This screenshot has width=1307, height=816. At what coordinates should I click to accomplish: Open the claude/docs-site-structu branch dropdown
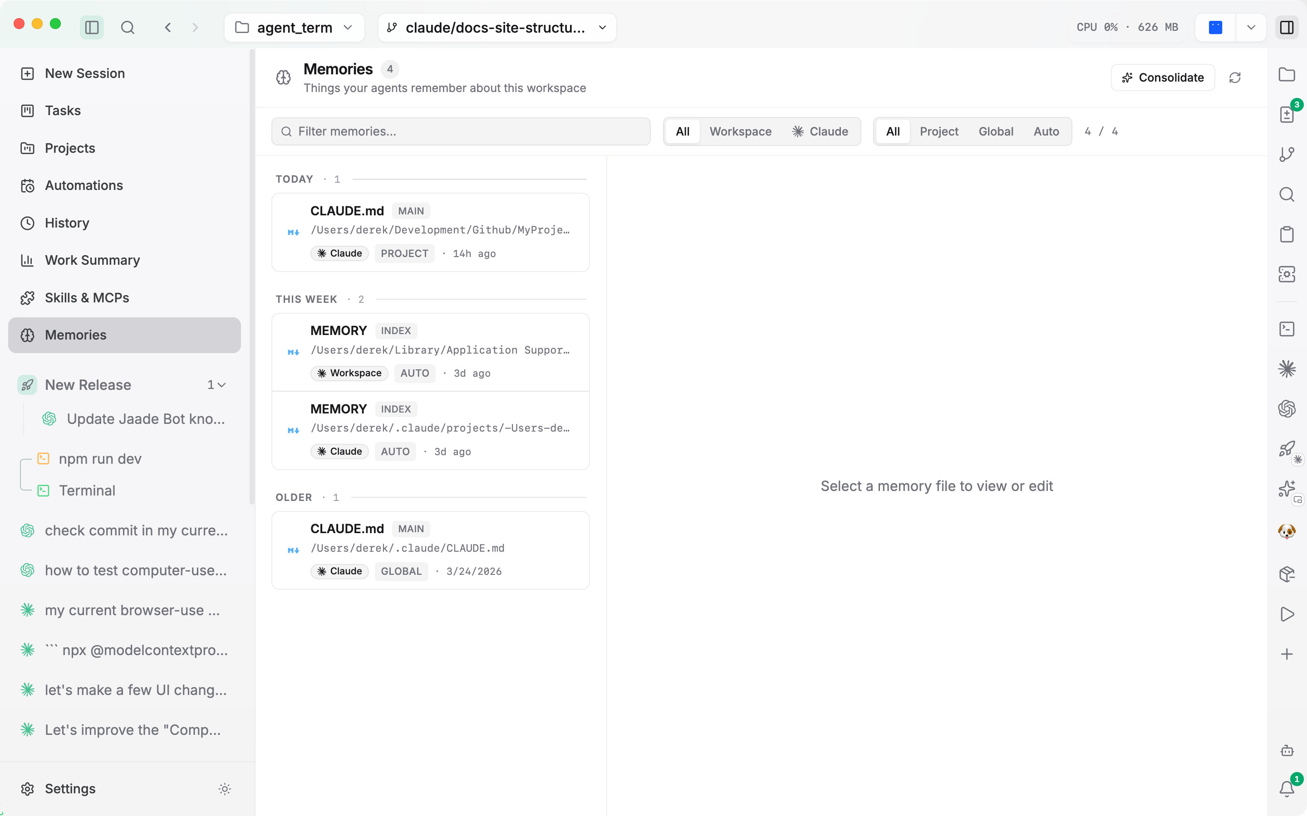(x=497, y=27)
